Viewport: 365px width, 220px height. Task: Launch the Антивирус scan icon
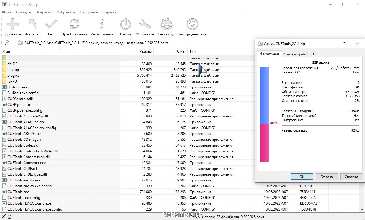[166, 24]
